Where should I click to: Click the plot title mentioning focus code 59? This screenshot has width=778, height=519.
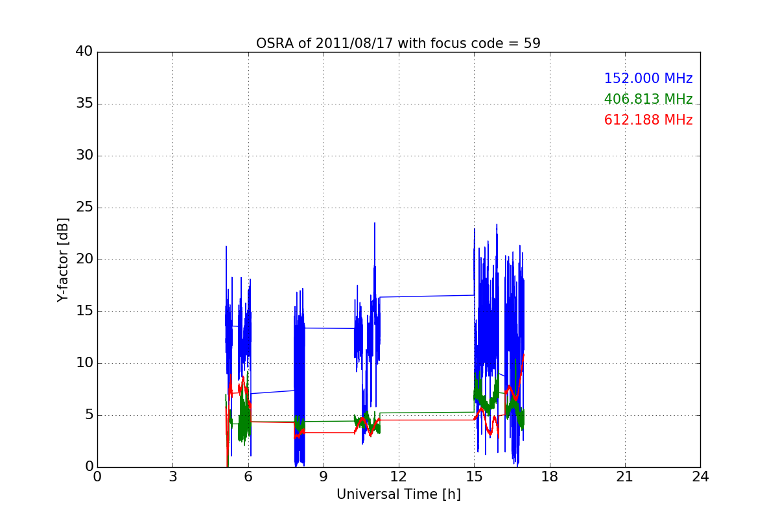coord(398,43)
